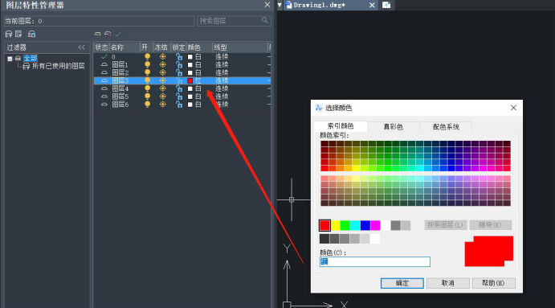
Task: Switch to the 真彩色 tab
Action: pos(394,126)
